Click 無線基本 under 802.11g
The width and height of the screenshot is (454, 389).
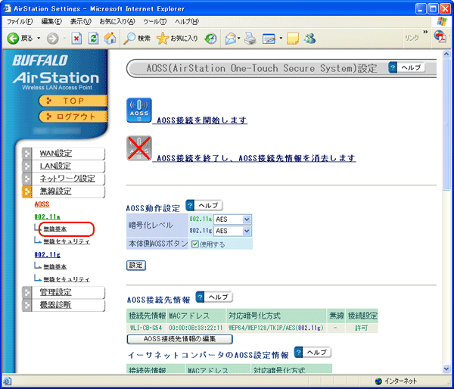[x=55, y=266]
